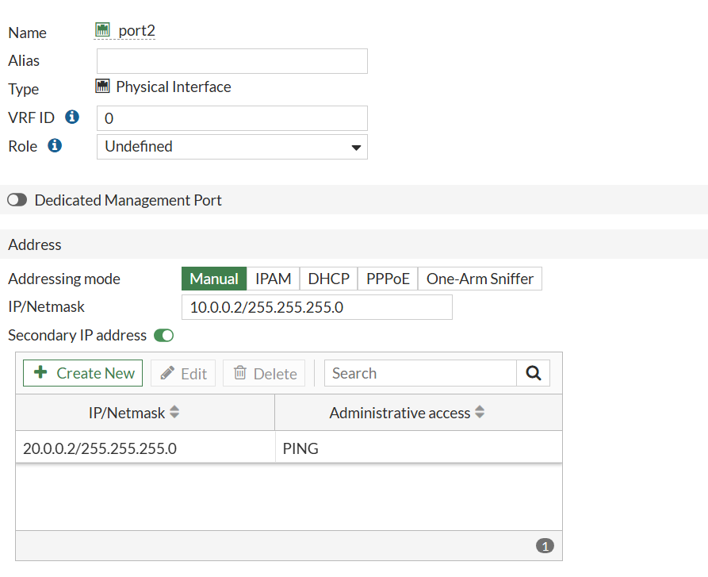
Task: Click the VRF ID info icon
Action: [x=72, y=117]
